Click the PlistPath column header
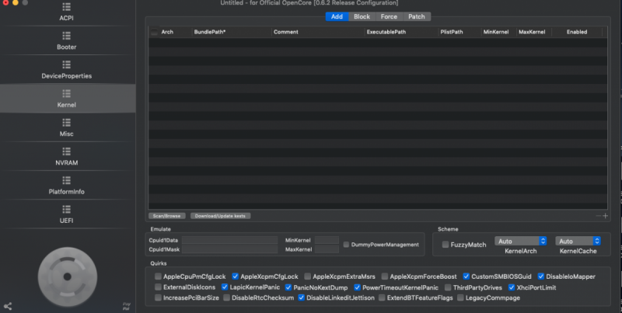Image resolution: width=622 pixels, height=313 pixels. pos(452,32)
